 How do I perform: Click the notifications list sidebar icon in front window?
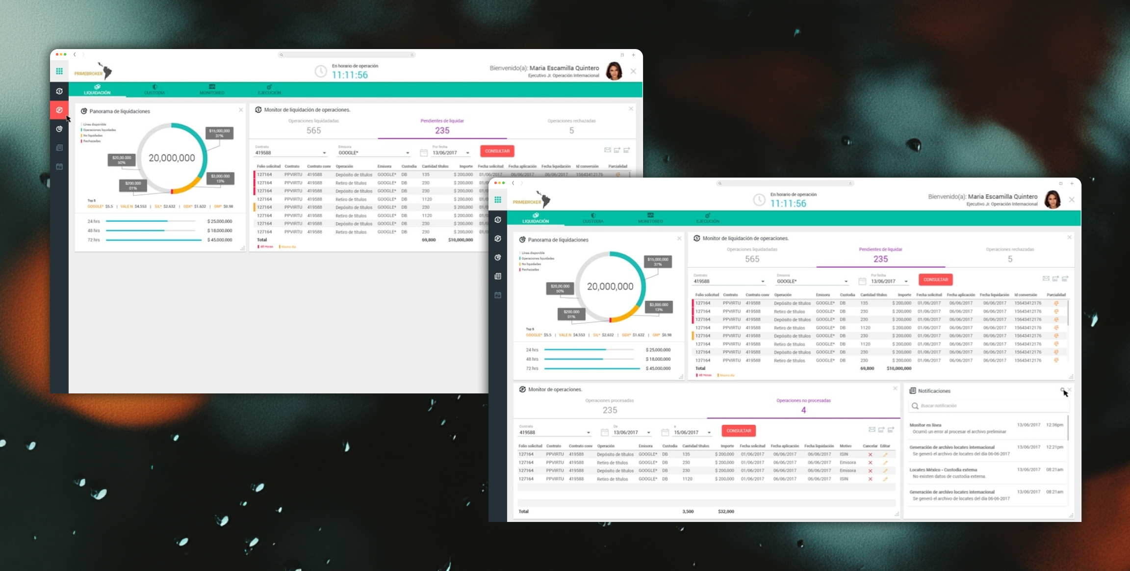(498, 276)
